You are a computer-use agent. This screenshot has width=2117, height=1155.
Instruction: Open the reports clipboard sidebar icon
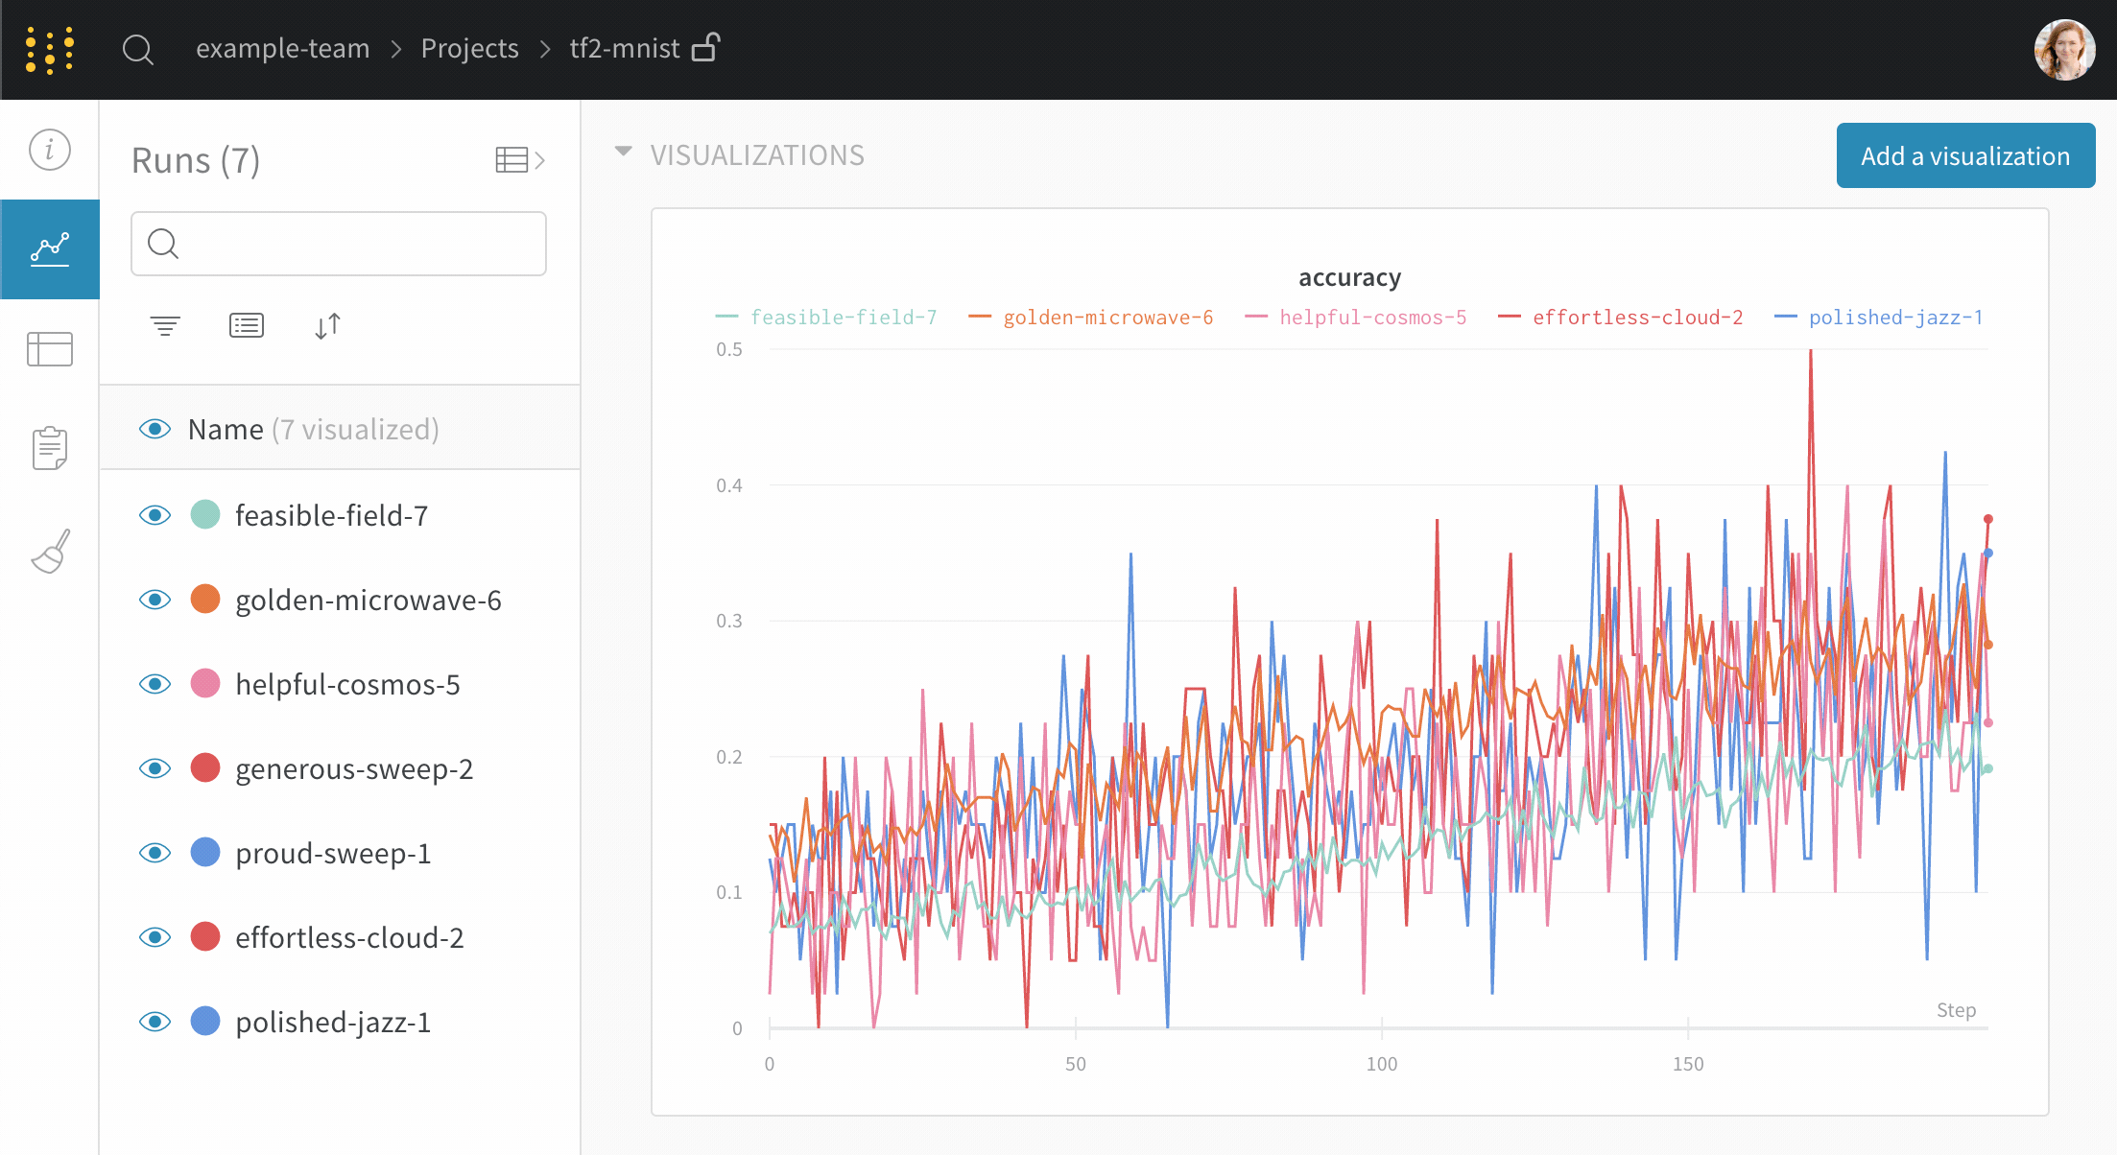(50, 449)
